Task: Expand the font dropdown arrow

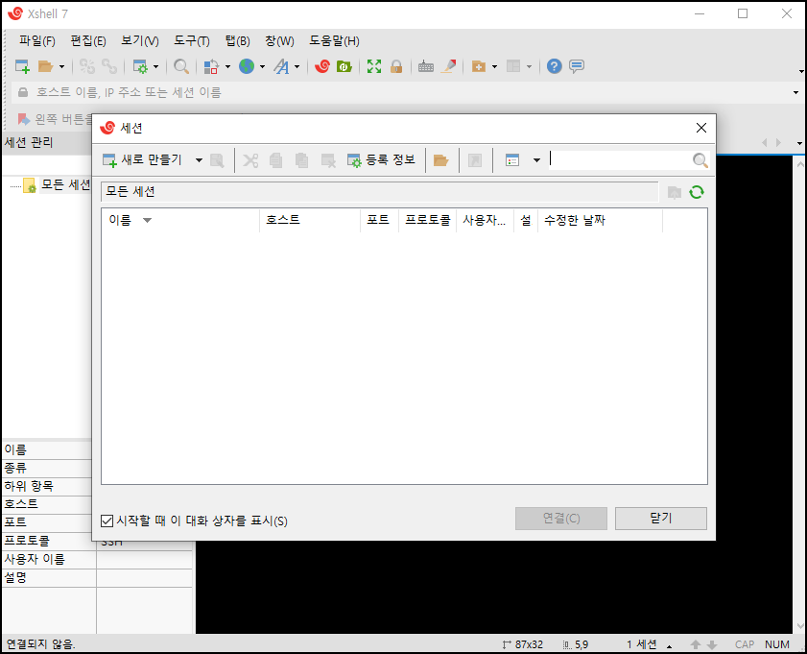Action: (297, 66)
